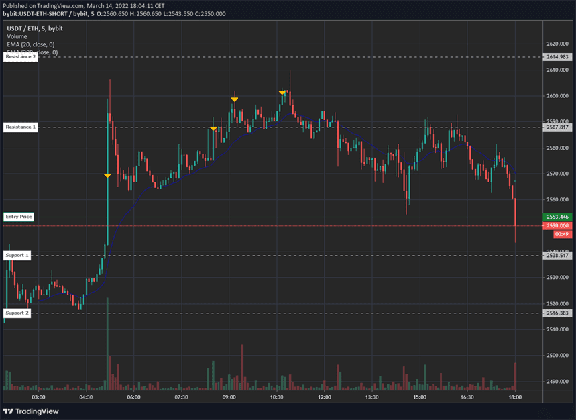Click the 2530.000 price axis label
Screen dimensions: 576x420
tap(558, 277)
